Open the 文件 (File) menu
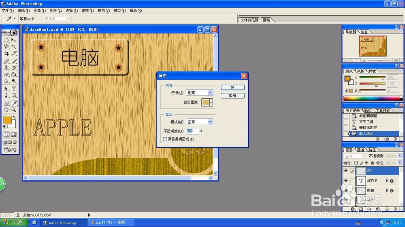Image resolution: width=405 pixels, height=227 pixels. 7,11
